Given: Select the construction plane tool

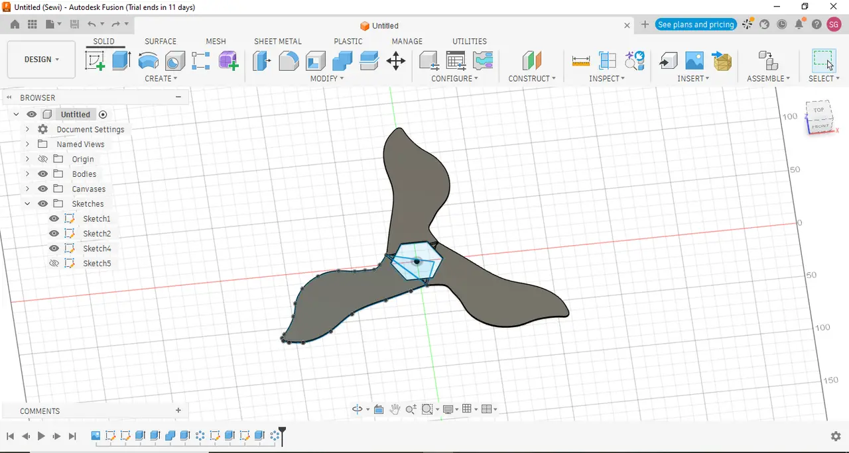Looking at the screenshot, I should pos(531,61).
